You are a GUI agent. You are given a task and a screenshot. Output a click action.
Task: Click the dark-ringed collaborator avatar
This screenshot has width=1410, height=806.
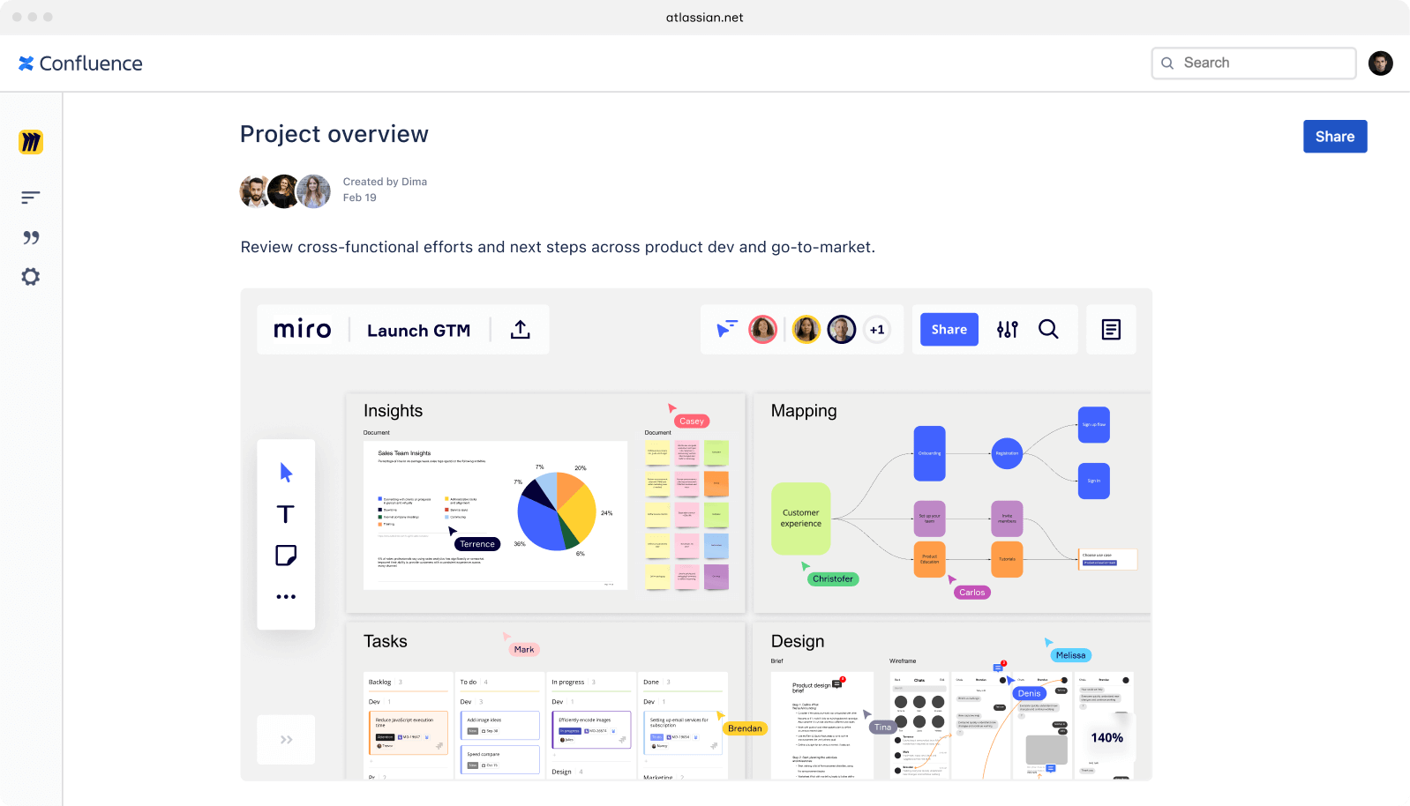[842, 330]
